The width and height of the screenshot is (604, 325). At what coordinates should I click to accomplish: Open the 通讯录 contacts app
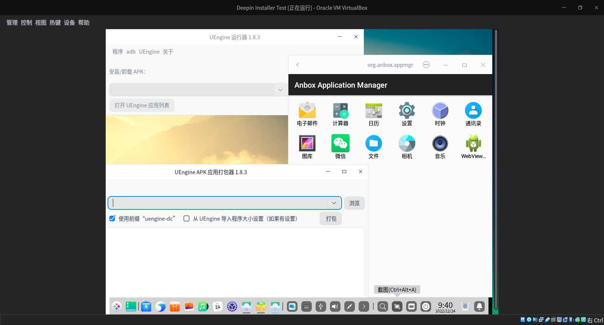[x=473, y=114]
